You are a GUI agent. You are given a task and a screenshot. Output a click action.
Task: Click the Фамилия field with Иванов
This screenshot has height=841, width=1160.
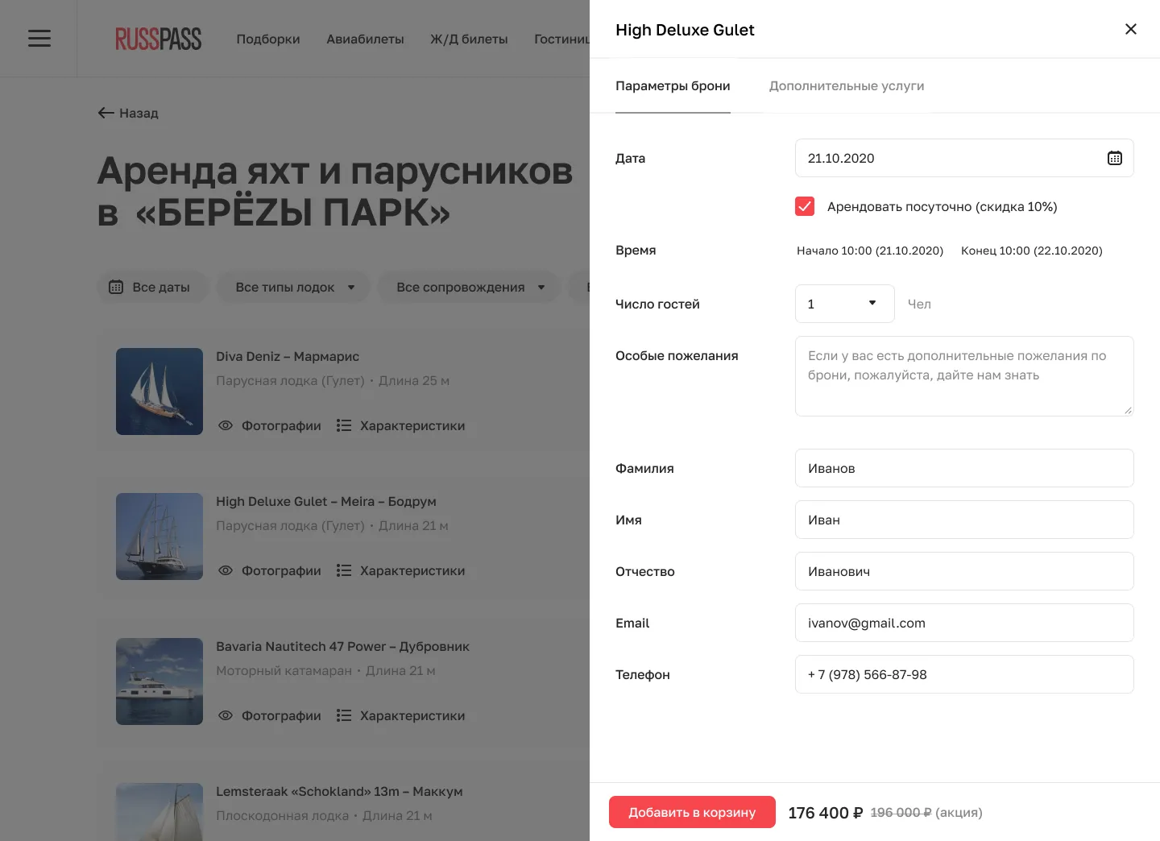964,468
